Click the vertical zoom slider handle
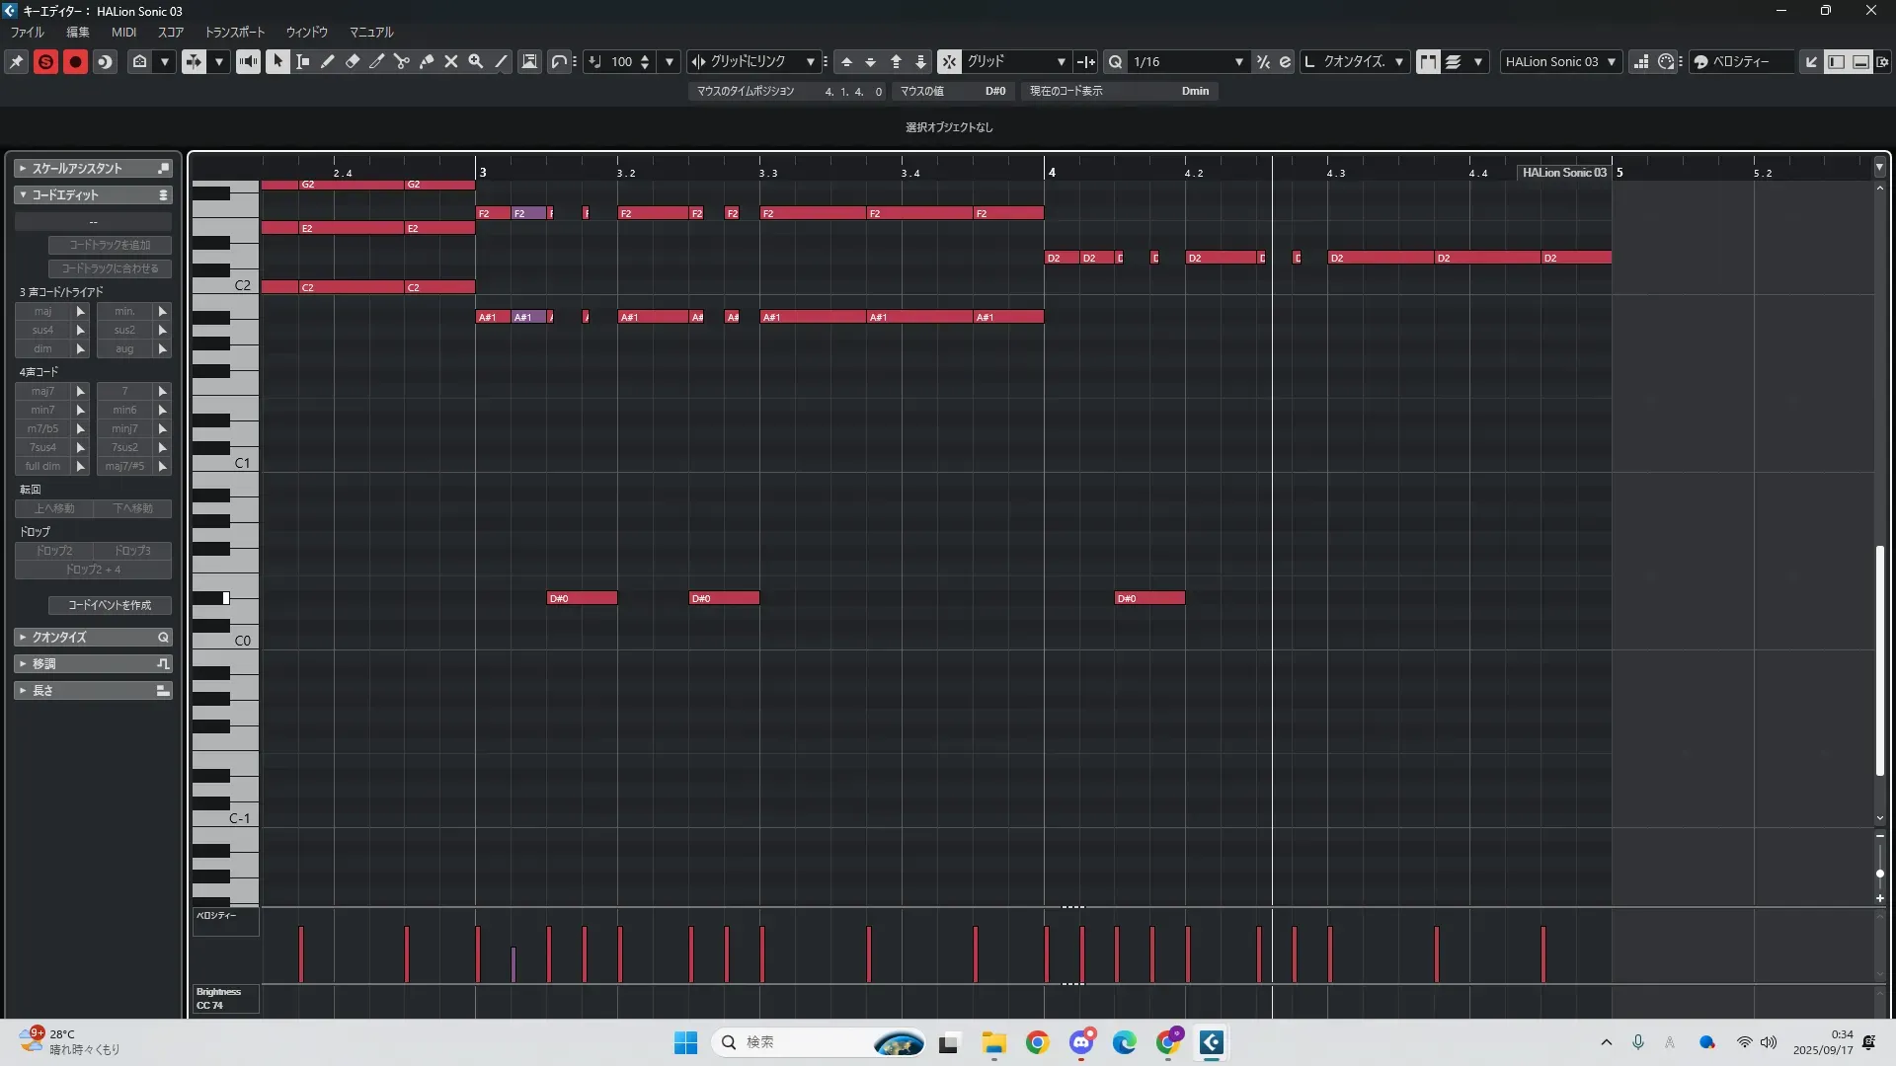The width and height of the screenshot is (1896, 1066). (x=1879, y=874)
